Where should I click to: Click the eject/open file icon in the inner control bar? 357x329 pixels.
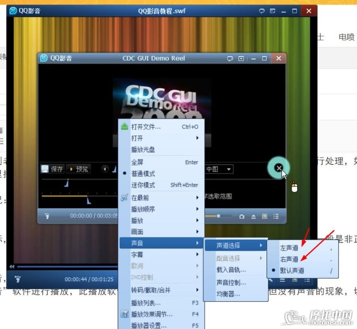tap(253, 217)
